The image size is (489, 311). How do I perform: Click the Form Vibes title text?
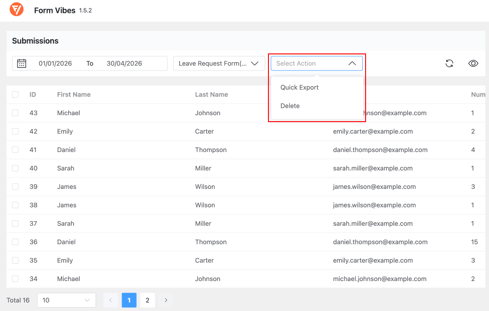tap(55, 10)
